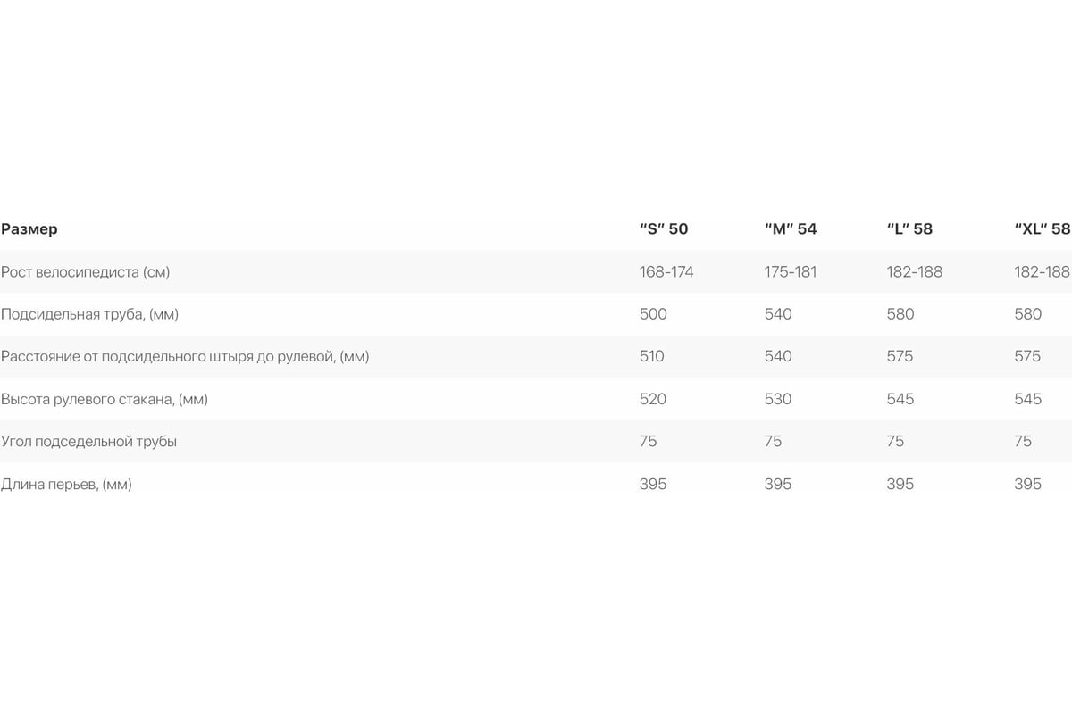The height and width of the screenshot is (714, 1072).
Task: Click the Рост велосипедиста (см) row label
Action: point(86,272)
